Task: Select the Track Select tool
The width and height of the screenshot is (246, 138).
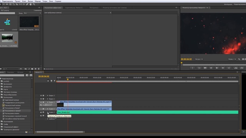Action: click(x=3, y=4)
